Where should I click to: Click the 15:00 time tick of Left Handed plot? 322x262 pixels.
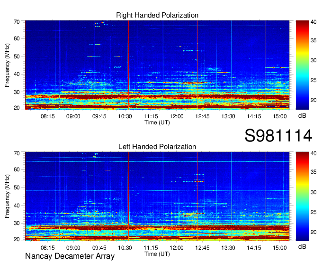pyautogui.click(x=280, y=248)
